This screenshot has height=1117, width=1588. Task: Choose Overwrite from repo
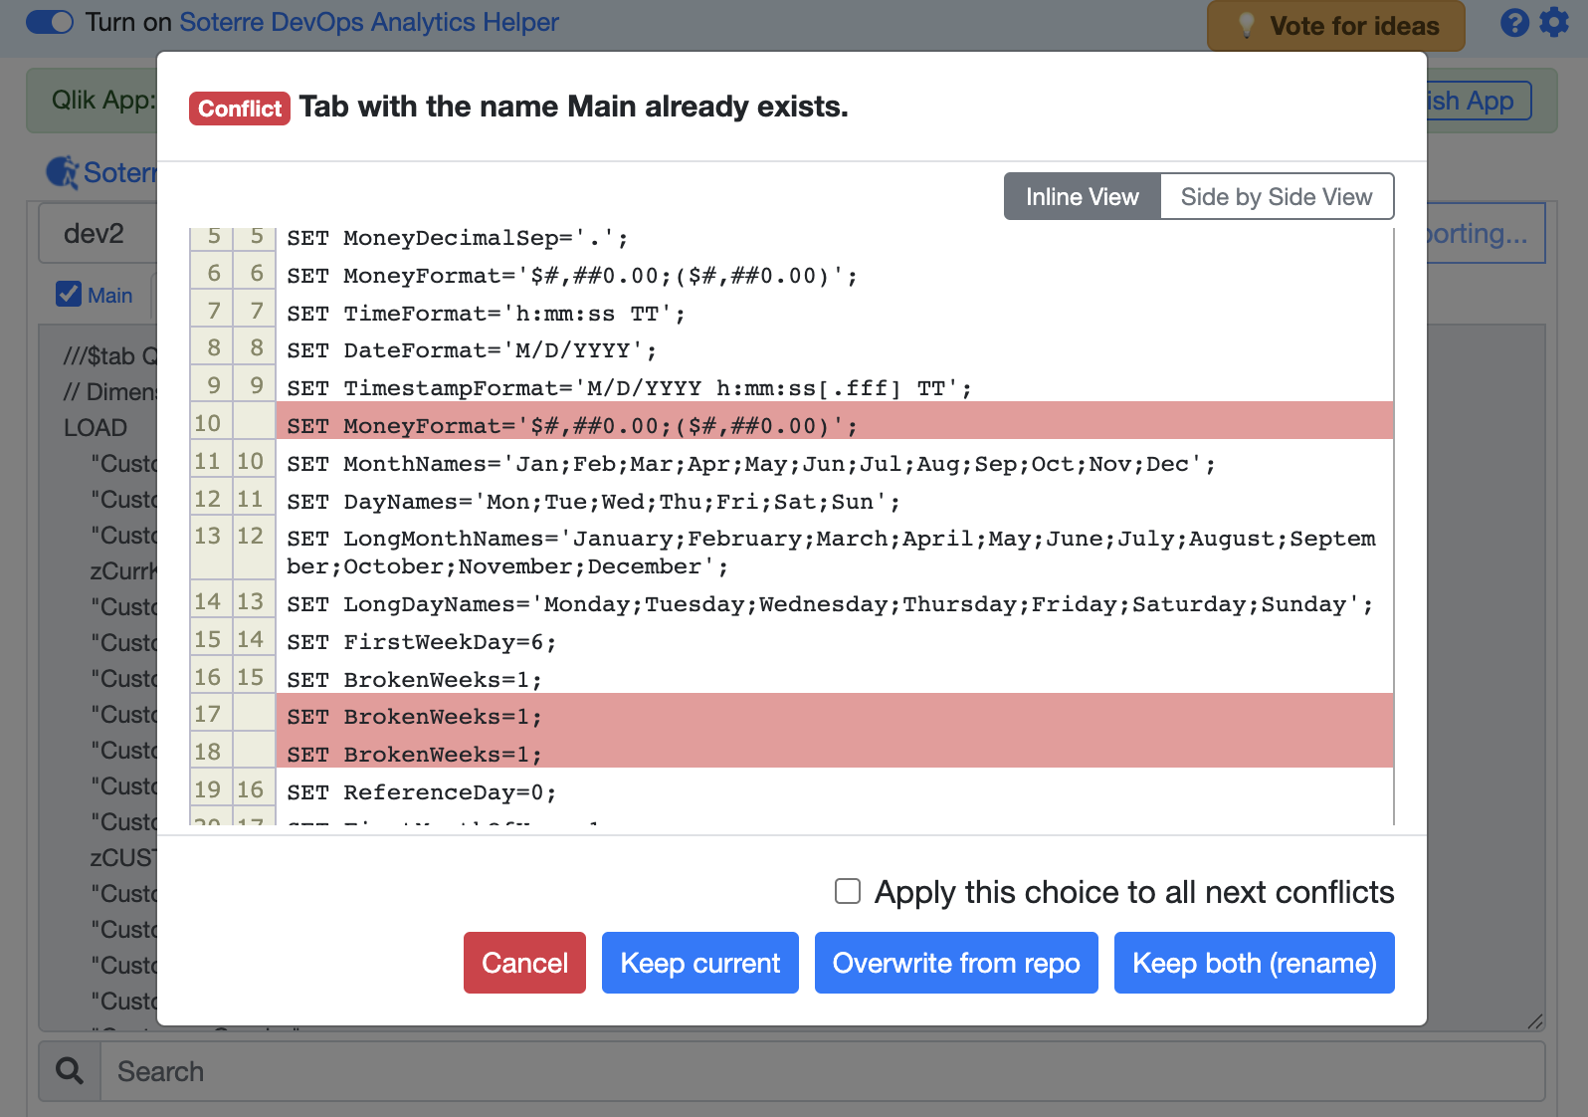[x=956, y=963]
